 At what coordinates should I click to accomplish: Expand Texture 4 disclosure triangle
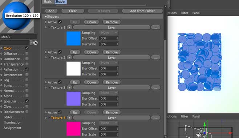pyautogui.click(x=49, y=117)
